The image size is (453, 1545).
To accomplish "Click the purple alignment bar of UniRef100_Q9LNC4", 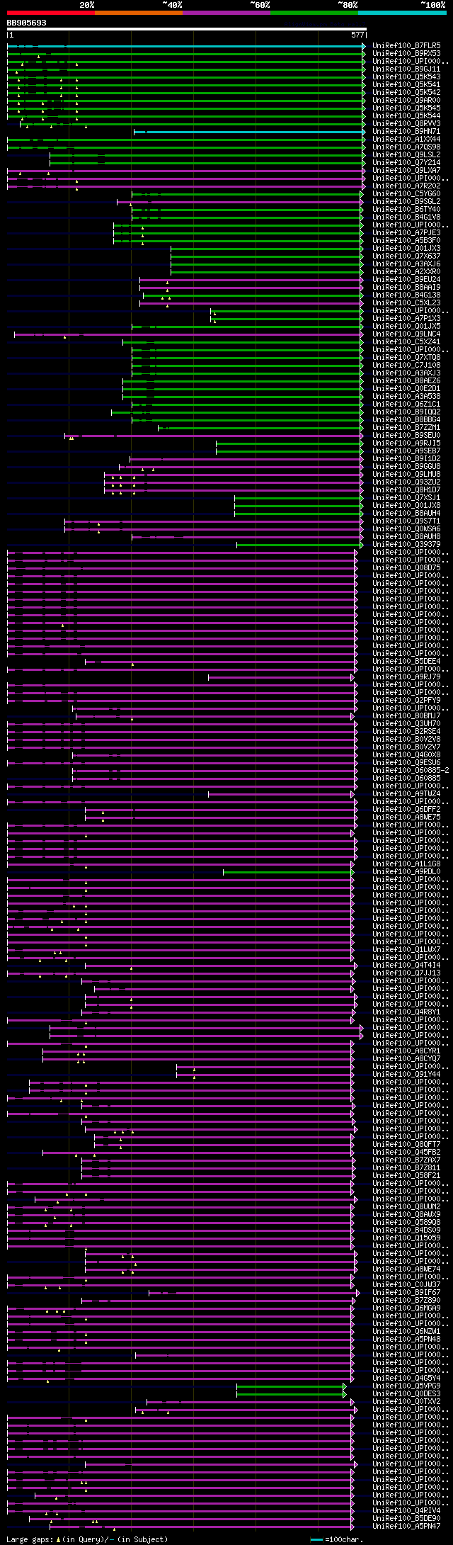I will click(190, 334).
